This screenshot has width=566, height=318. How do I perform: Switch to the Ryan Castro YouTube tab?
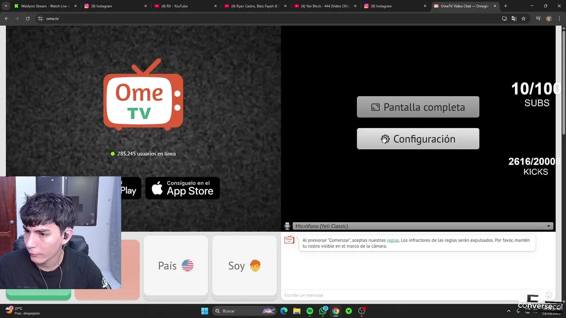pos(255,6)
